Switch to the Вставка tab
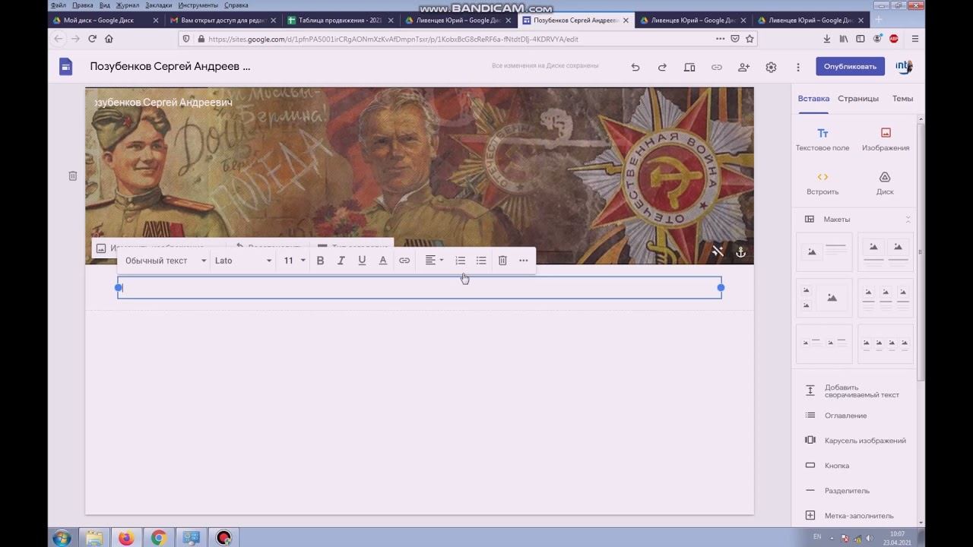Viewport: 973px width, 547px height. tap(813, 99)
